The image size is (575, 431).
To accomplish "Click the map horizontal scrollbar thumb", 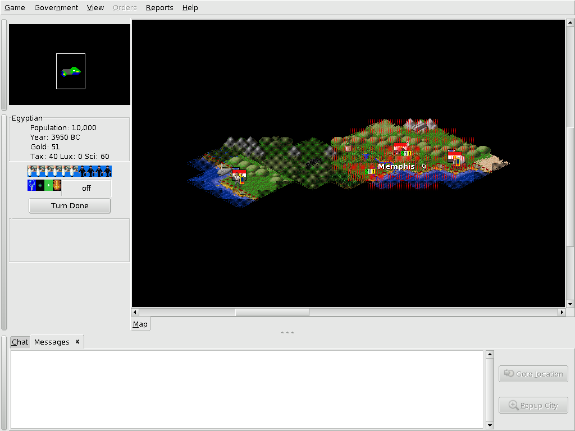I will tap(272, 312).
